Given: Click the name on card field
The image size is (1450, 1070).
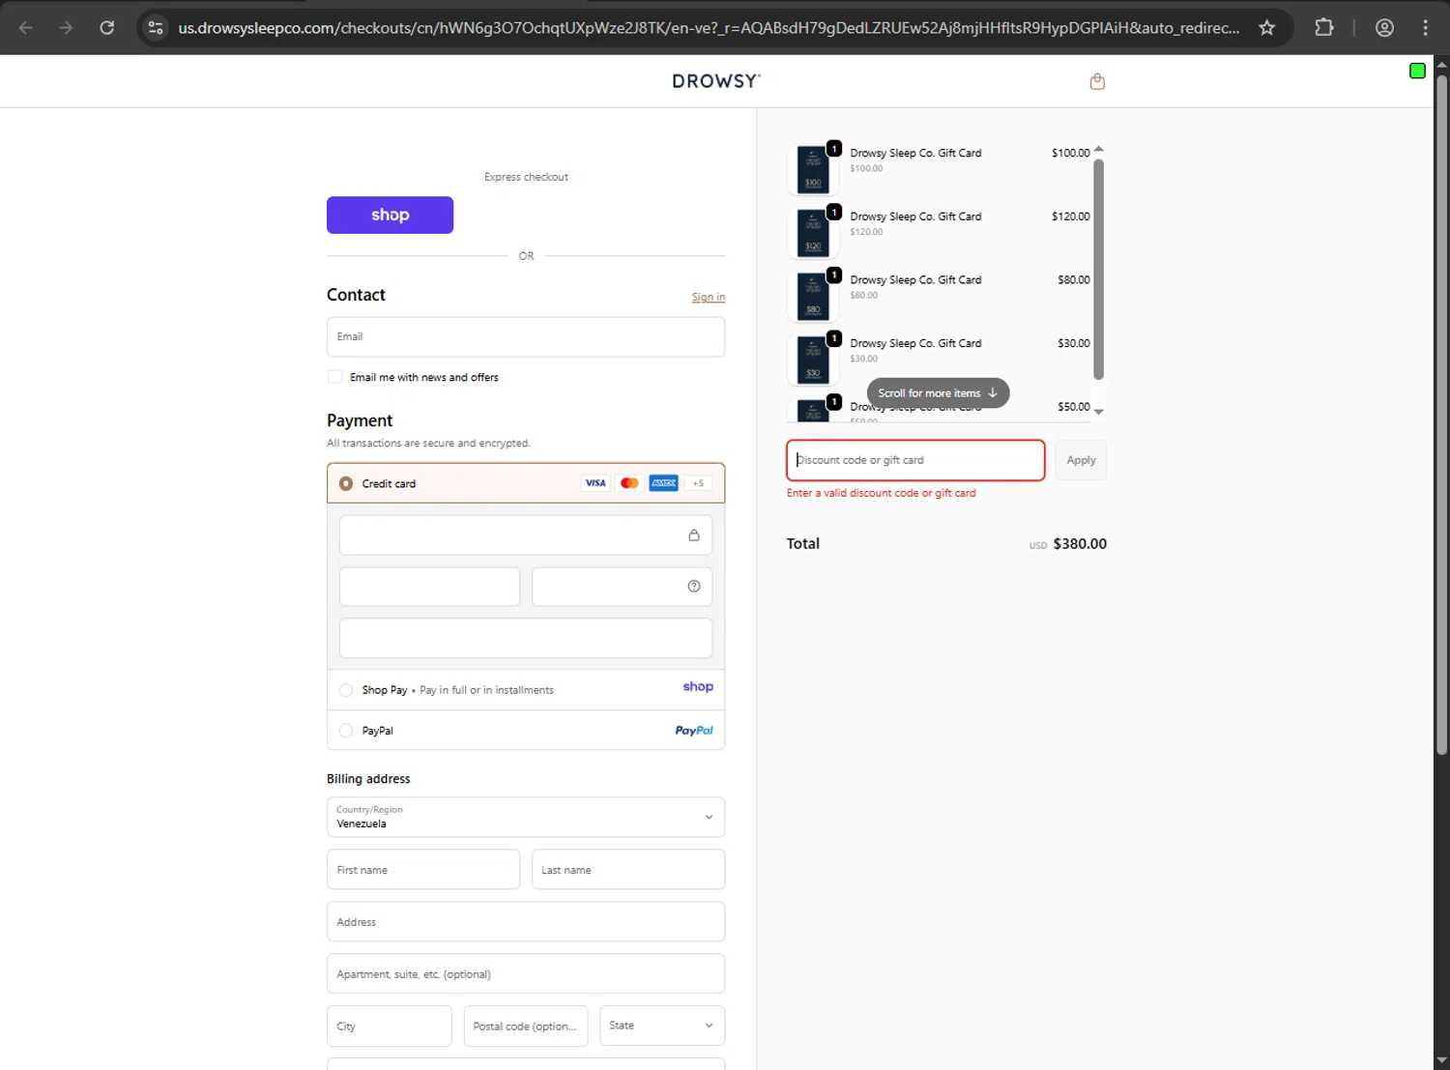Looking at the screenshot, I should click(526, 638).
